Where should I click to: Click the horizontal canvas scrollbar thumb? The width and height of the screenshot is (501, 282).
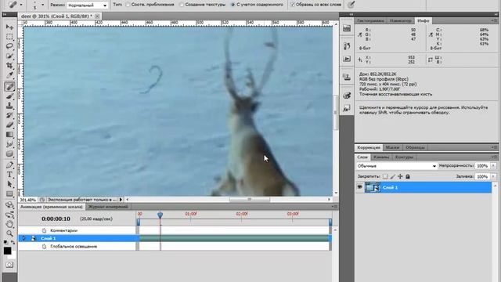click(x=250, y=200)
